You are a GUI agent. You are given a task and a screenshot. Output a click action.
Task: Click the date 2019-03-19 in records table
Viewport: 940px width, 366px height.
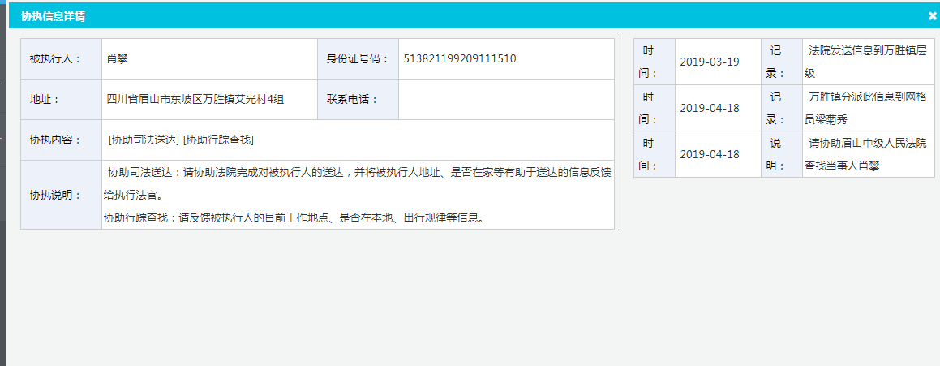point(709,62)
